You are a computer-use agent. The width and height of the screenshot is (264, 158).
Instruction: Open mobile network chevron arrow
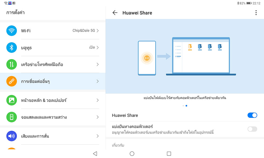(x=98, y=65)
